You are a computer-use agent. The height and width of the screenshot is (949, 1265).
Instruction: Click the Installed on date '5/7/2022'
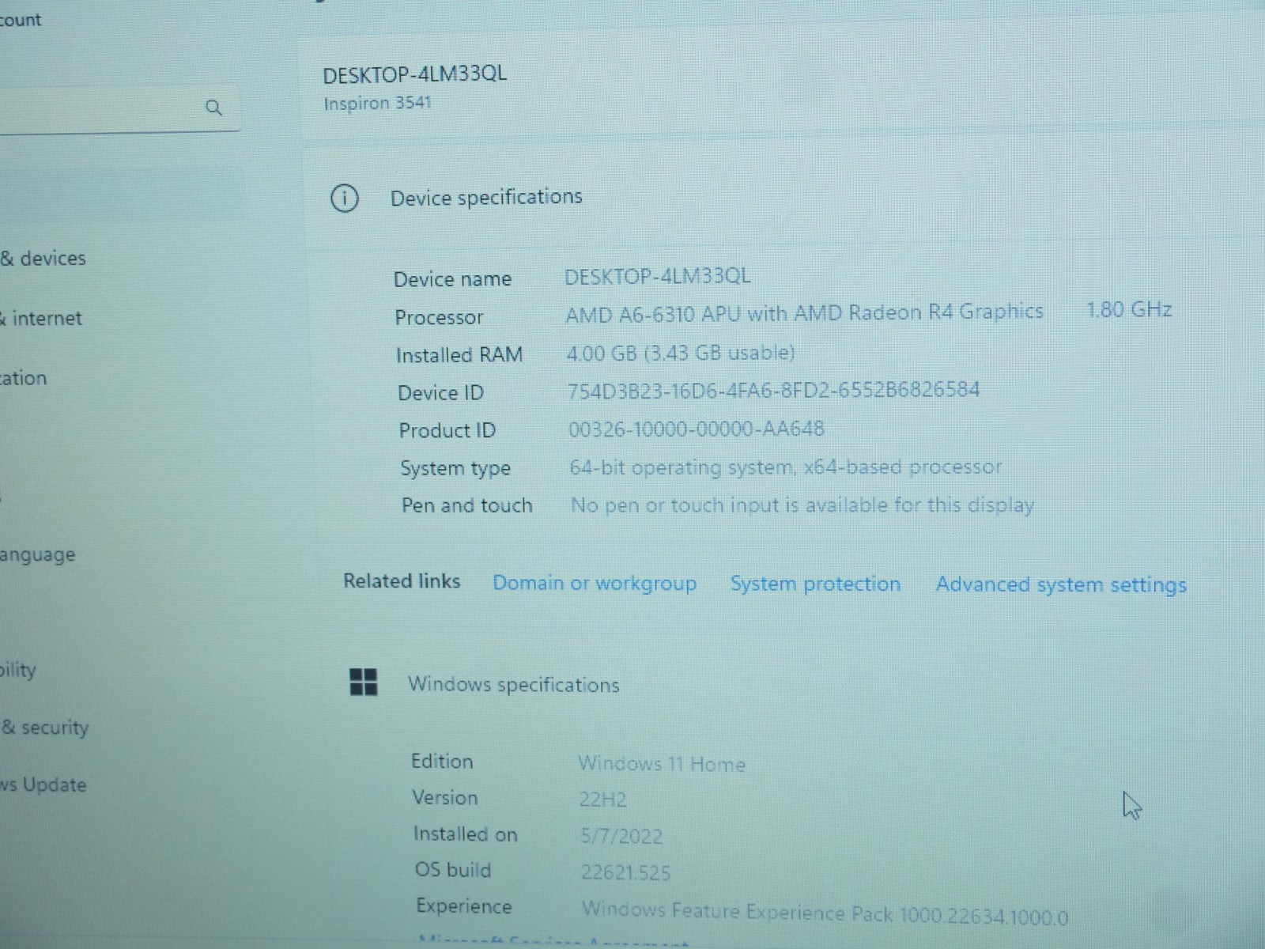[x=621, y=836]
